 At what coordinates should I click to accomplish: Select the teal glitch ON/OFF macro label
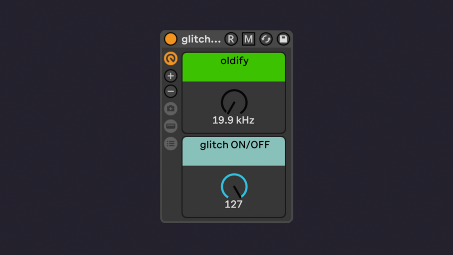click(234, 151)
